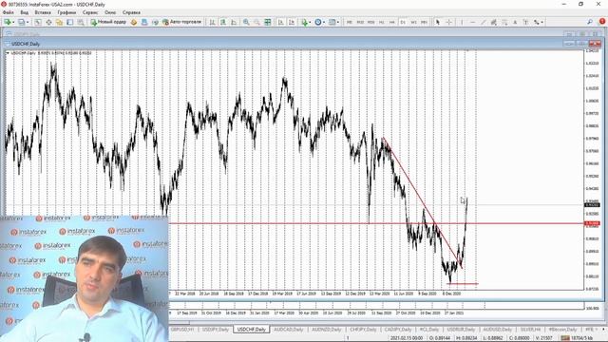Screen dimensions: 608x342
Task: Select the M1 timeframe
Action: pyautogui.click(x=350, y=22)
